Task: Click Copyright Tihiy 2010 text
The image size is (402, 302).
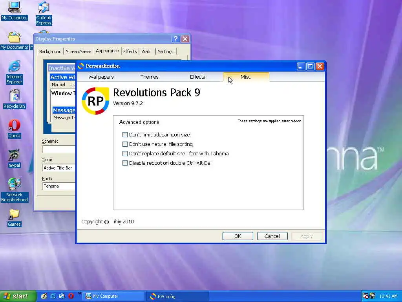Action: pyautogui.click(x=108, y=222)
